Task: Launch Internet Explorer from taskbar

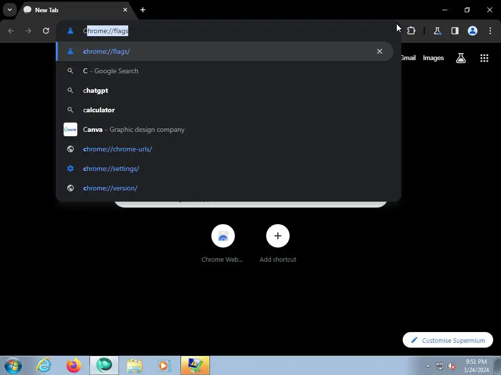Action: click(44, 365)
